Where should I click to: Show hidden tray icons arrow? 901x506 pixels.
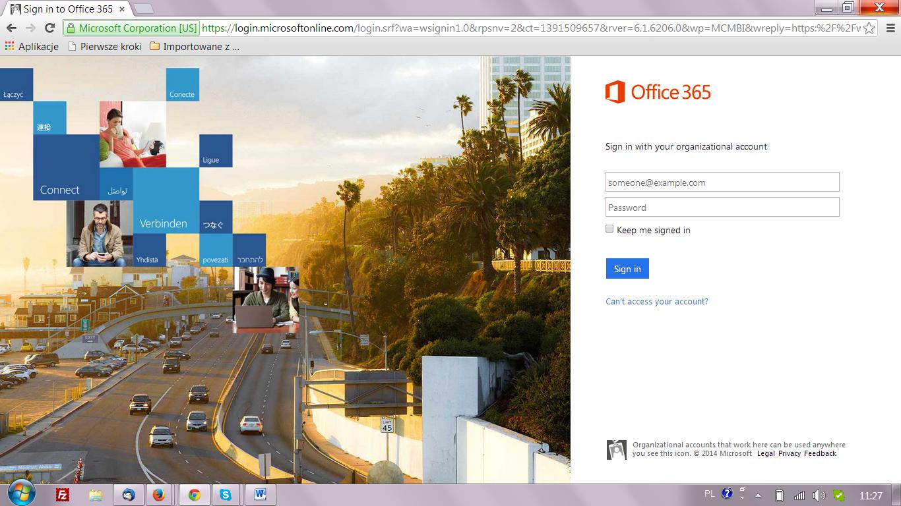click(759, 495)
